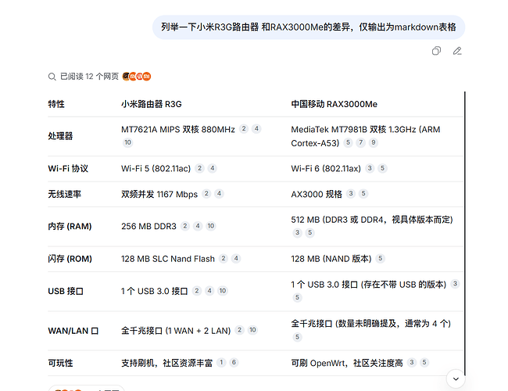Select the 特性 column header
508x391 pixels.
pos(56,104)
